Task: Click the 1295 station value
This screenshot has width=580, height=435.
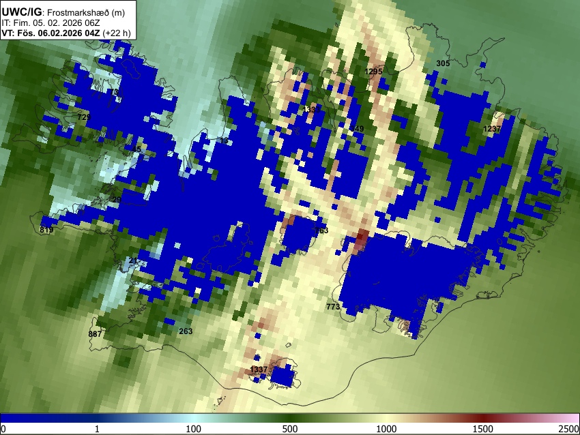Action: [373, 72]
